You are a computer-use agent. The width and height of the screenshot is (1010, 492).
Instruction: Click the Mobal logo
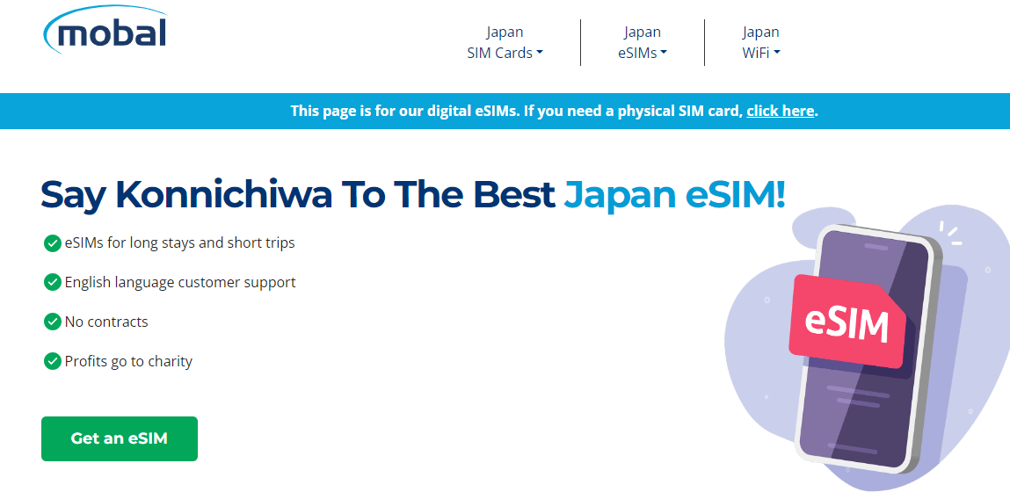[105, 31]
